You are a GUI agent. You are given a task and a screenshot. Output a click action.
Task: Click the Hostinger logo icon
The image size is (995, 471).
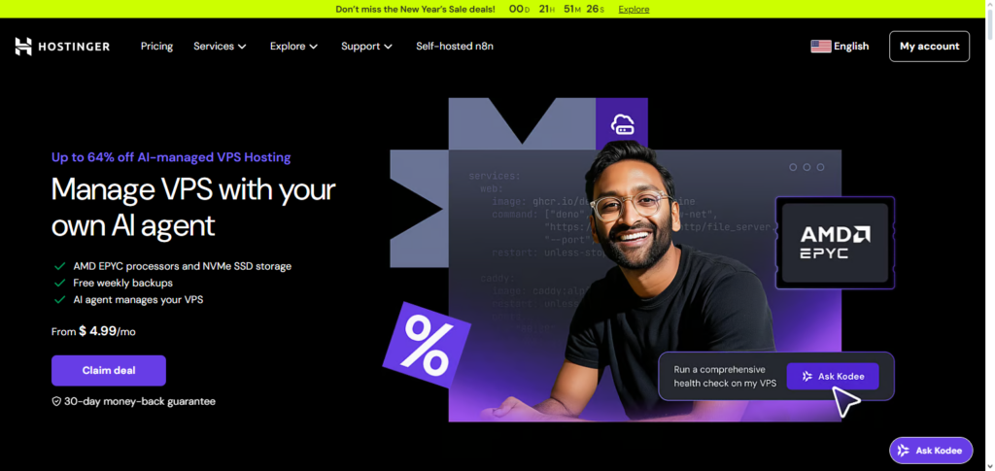(x=23, y=47)
